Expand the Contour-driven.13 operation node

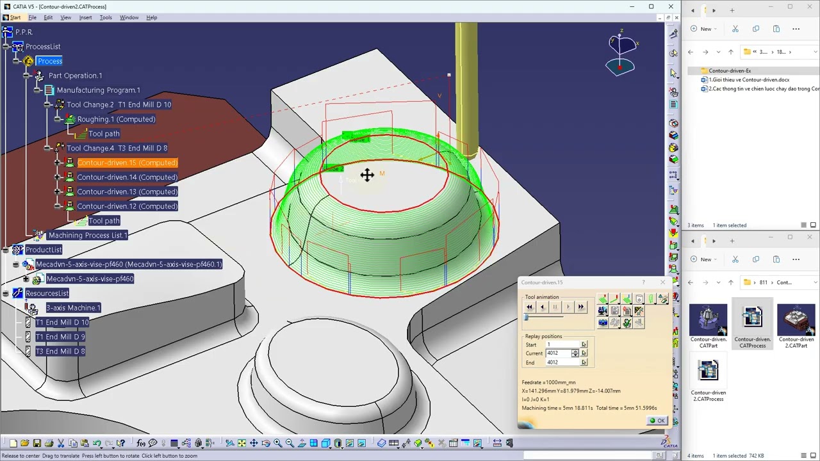pos(58,191)
